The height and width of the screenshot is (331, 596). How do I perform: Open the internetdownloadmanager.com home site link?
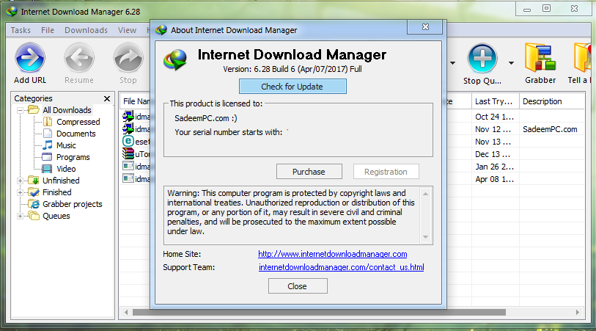click(333, 254)
